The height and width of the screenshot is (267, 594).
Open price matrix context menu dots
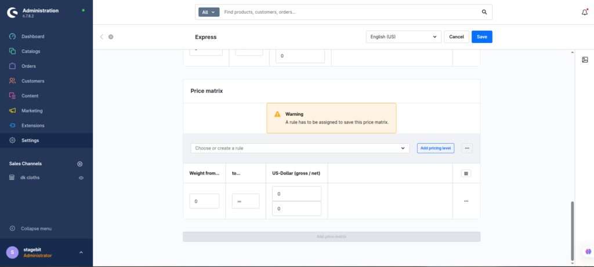coord(467,148)
